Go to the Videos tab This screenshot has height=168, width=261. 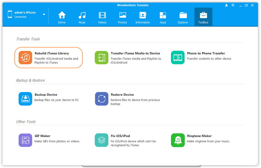[x=102, y=18]
